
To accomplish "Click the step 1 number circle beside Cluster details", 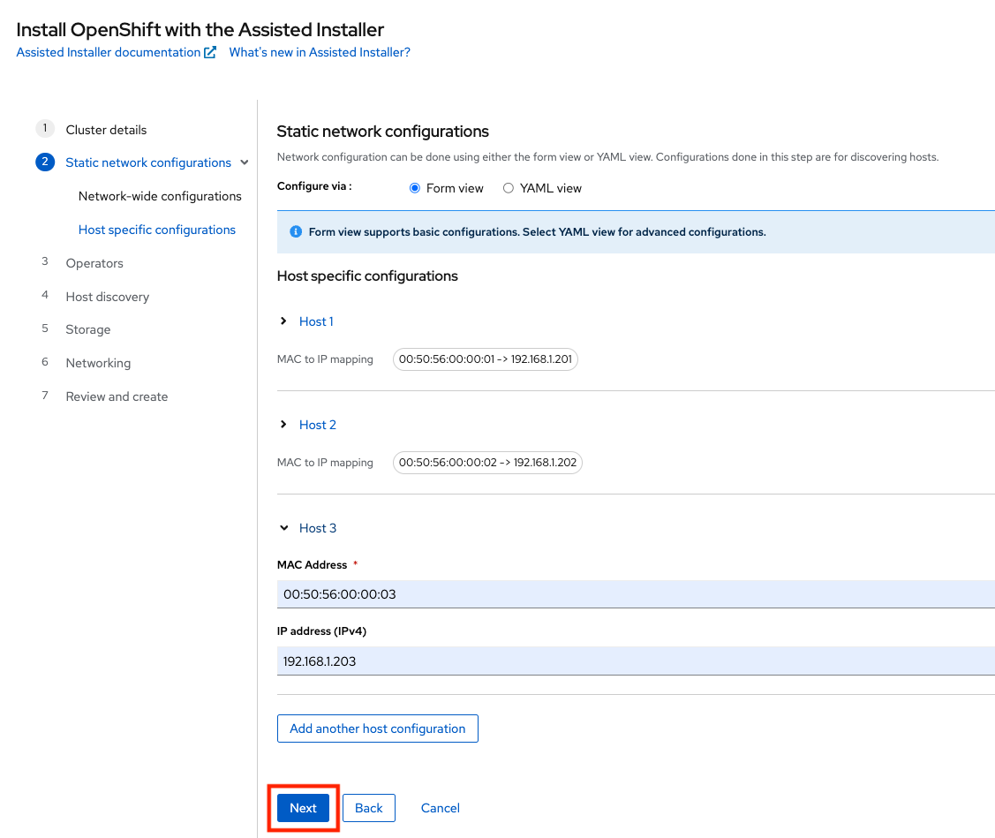I will [x=44, y=128].
